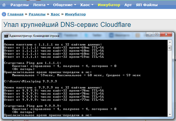Click the line 'C:\Users\Mixa>ping 9.9.9.9'
This screenshot has height=121, width=176.
pyautogui.click(x=30, y=81)
